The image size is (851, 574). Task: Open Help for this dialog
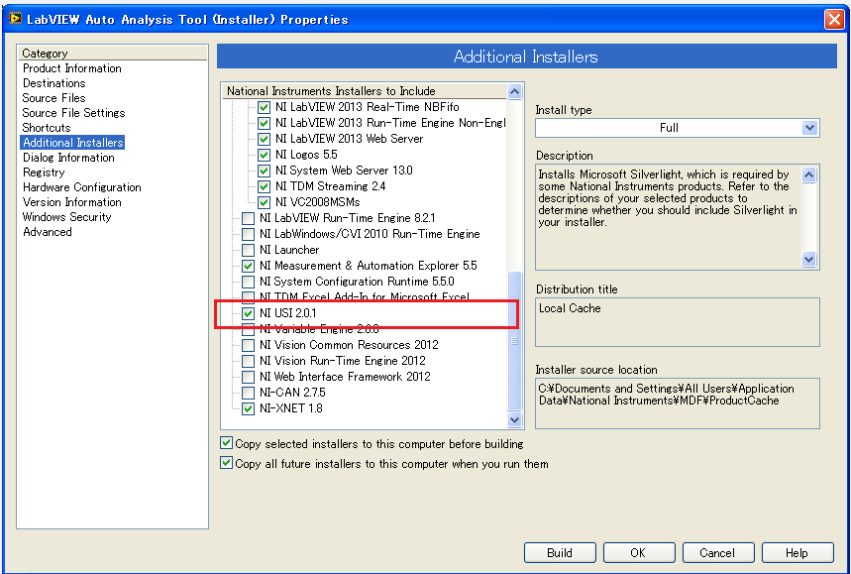pyautogui.click(x=798, y=553)
